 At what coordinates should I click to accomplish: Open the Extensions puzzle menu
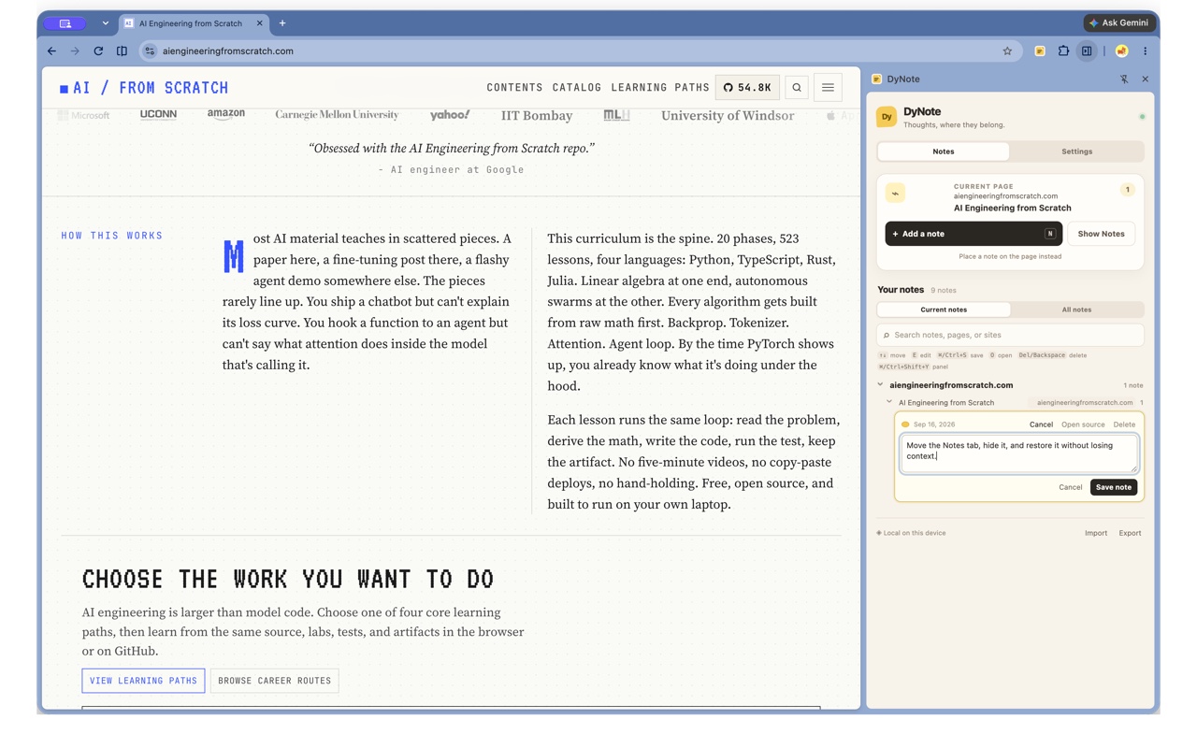[x=1063, y=51]
